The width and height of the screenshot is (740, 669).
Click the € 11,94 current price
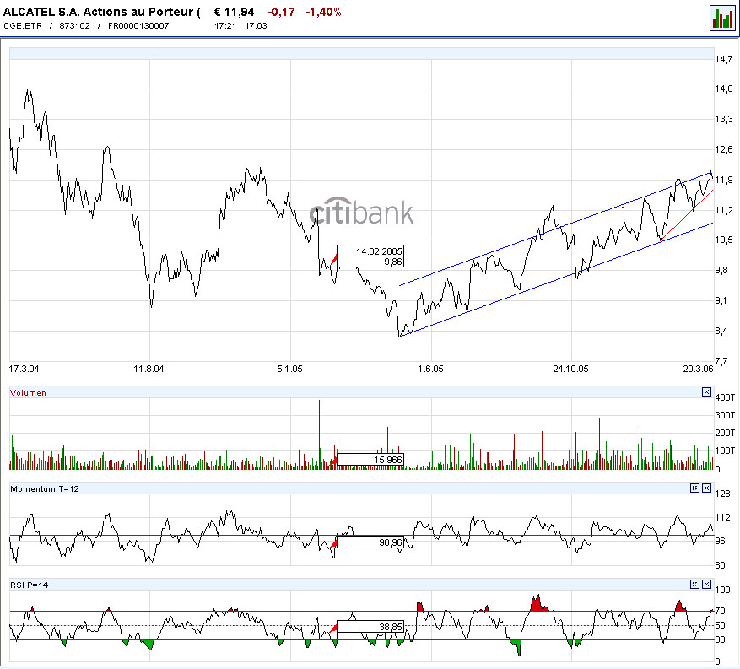pyautogui.click(x=234, y=12)
